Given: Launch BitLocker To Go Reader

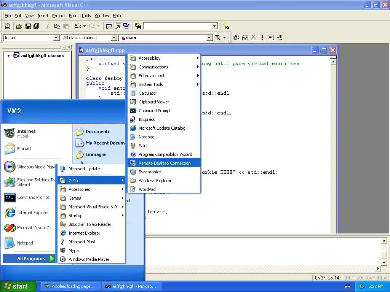Looking at the screenshot, I should tap(91, 224).
